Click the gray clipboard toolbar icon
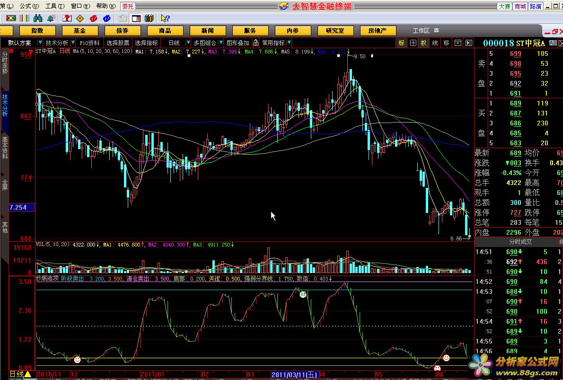 point(123,18)
